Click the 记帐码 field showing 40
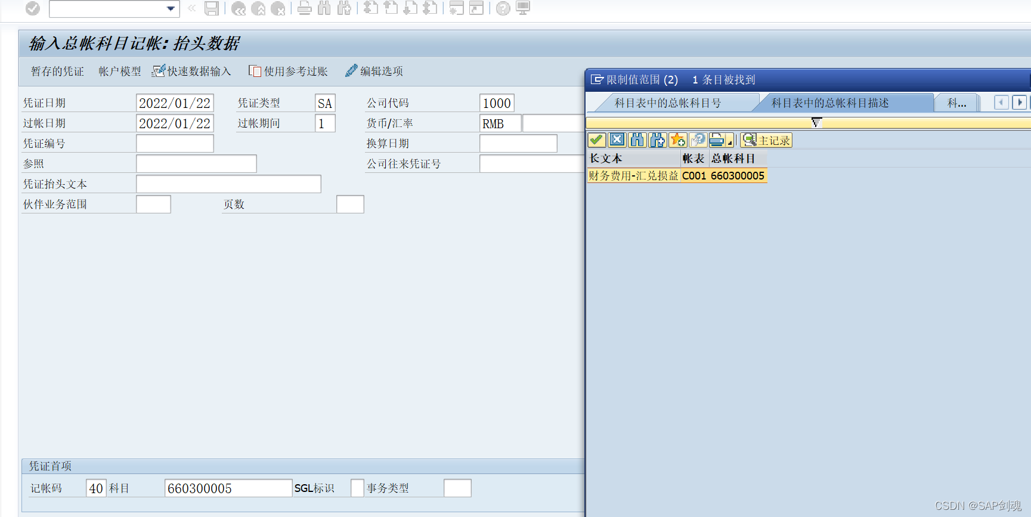 pos(96,488)
